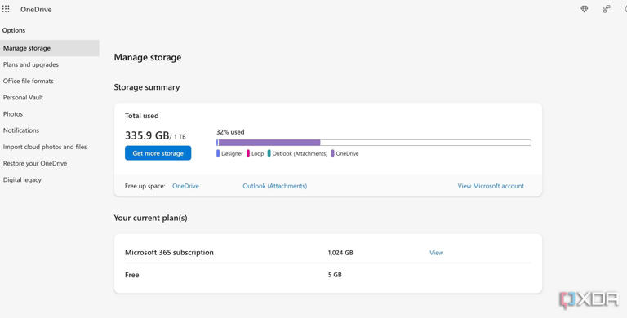This screenshot has width=627, height=318.
Task: Select Manage storage in sidebar
Action: pyautogui.click(x=50, y=48)
